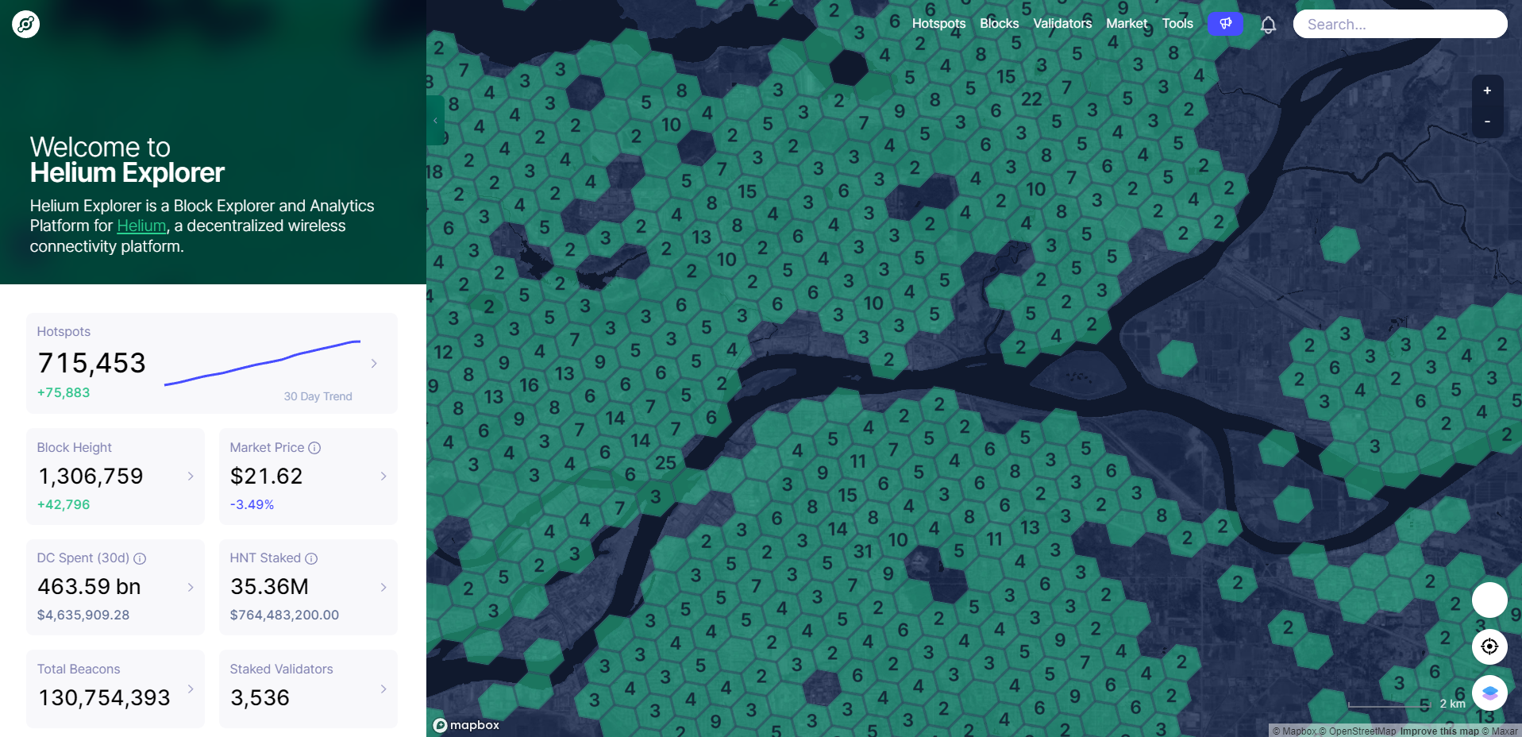Screen dimensions: 1522x737
Task: Click the 35.36M HNT staked value
Action: point(269,586)
